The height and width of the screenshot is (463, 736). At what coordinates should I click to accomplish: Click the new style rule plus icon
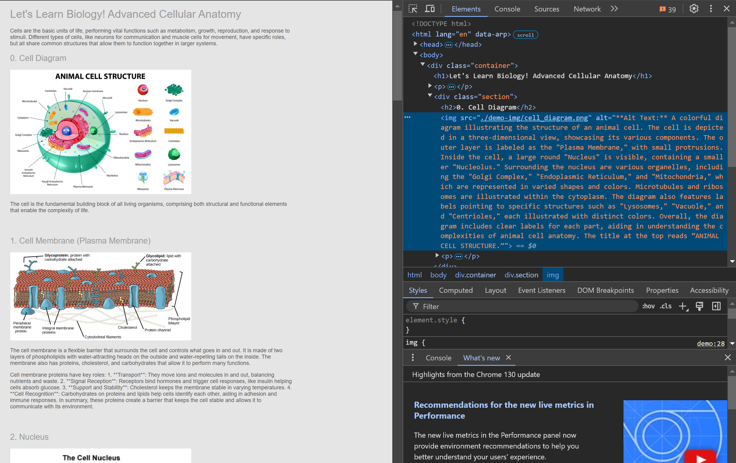[x=683, y=306]
